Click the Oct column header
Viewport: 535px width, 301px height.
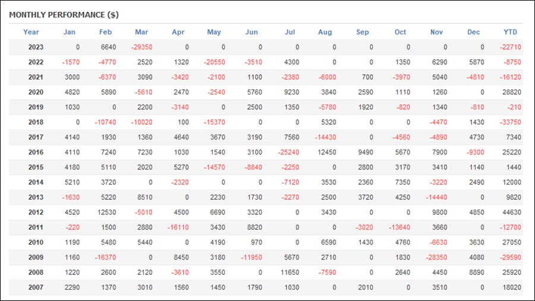pos(400,32)
